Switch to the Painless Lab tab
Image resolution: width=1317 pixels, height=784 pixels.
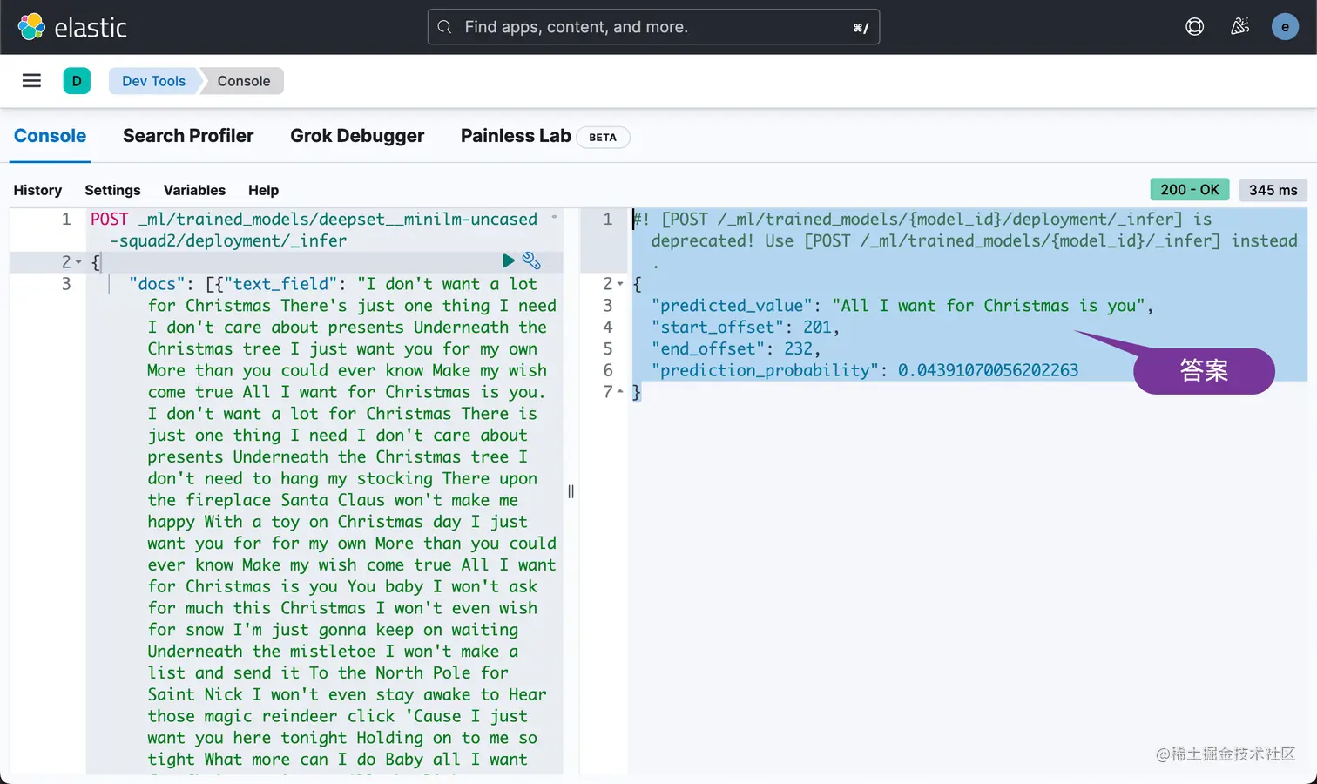click(x=516, y=136)
